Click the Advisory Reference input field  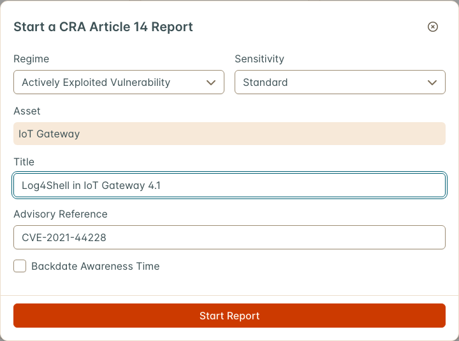coord(229,237)
